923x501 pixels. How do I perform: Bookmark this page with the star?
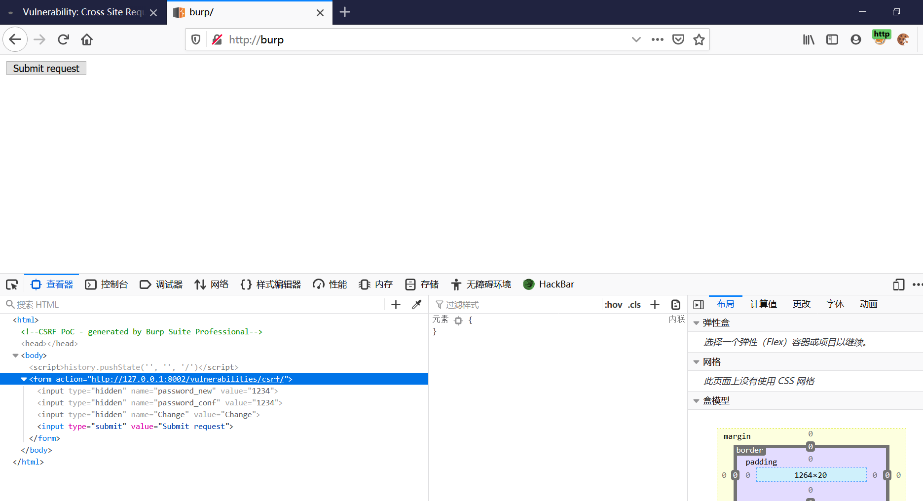pos(699,39)
